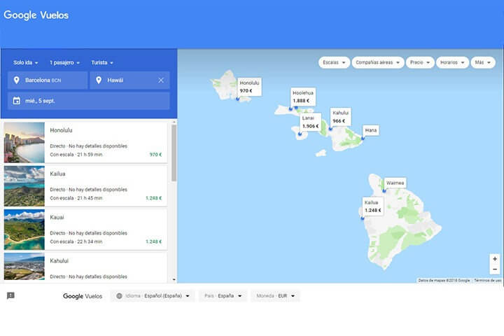Open the País España dropdown

tap(223, 296)
